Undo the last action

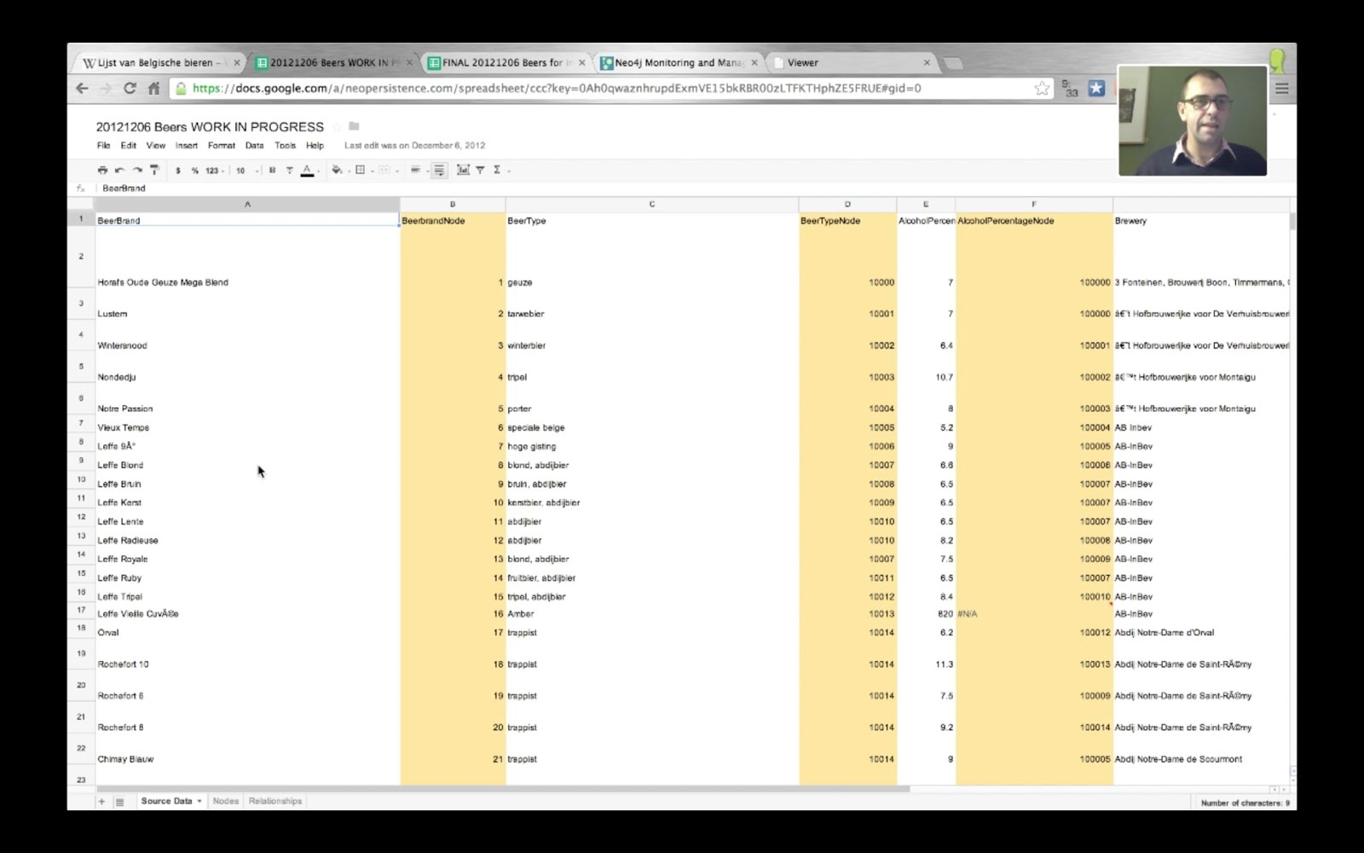[119, 170]
